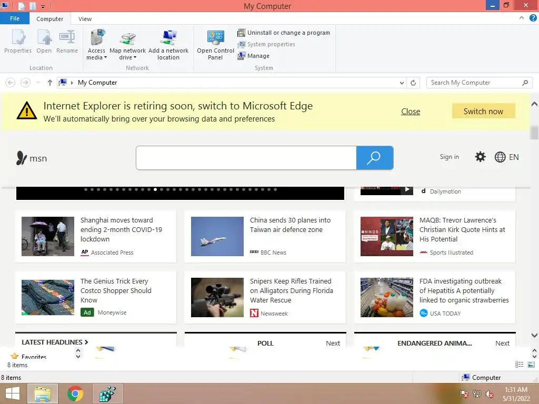Image resolution: width=539 pixels, height=404 pixels.
Task: Go forward with the forward arrow
Action: (25, 83)
